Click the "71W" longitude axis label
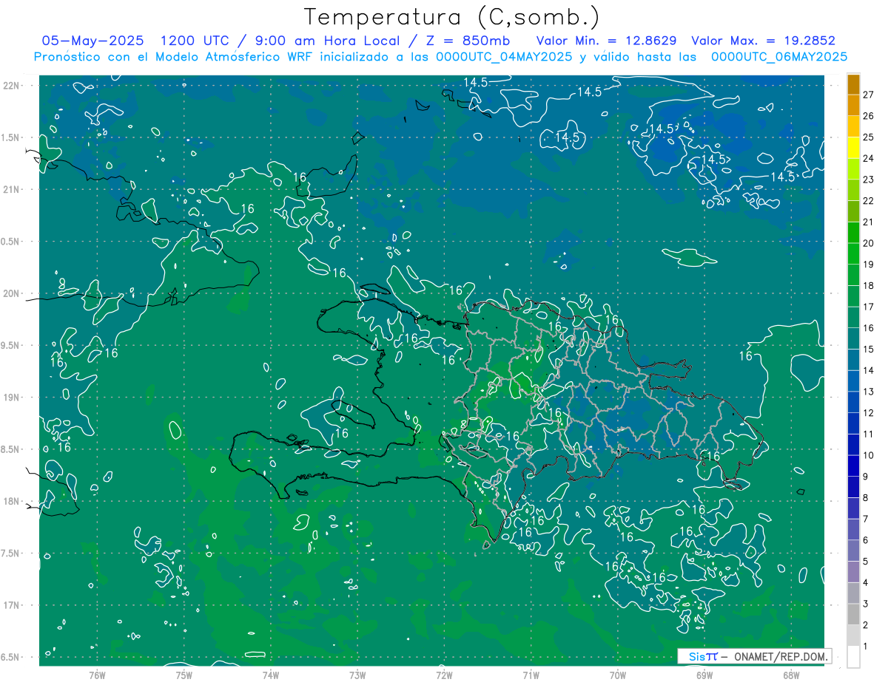The image size is (888, 685). click(531, 675)
